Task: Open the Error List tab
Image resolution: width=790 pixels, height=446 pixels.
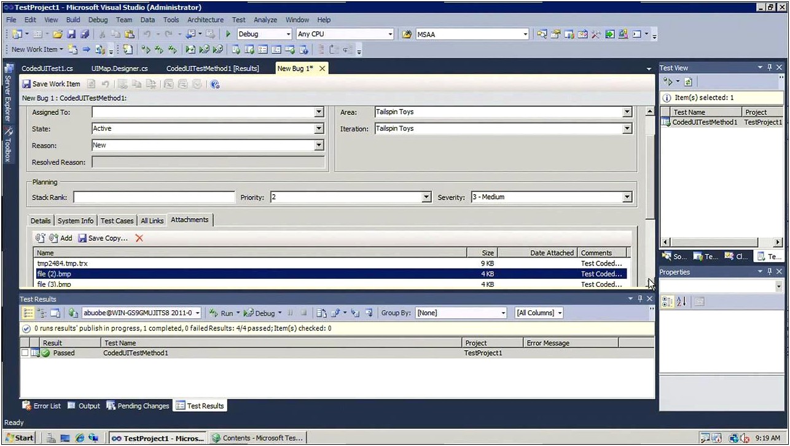Action: tap(42, 406)
